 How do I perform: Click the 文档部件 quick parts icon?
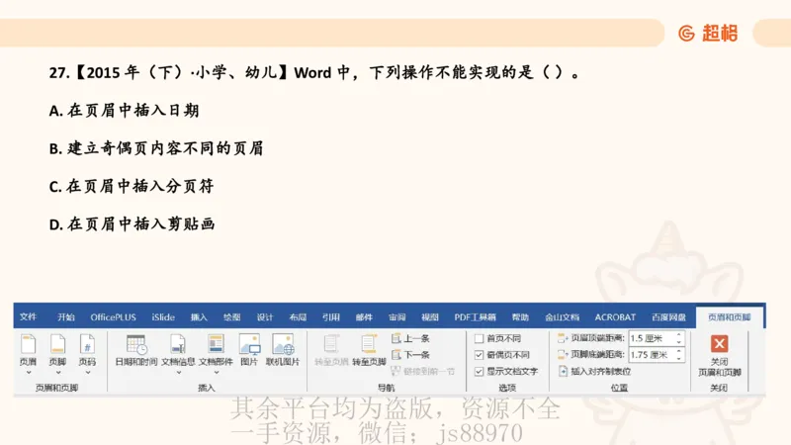[x=216, y=344]
